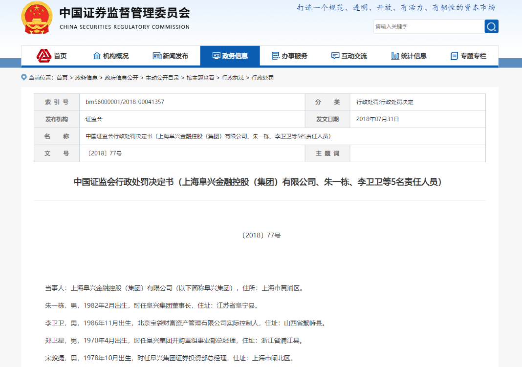
Task: Select the home icon beside 首页
Action: coord(43,55)
